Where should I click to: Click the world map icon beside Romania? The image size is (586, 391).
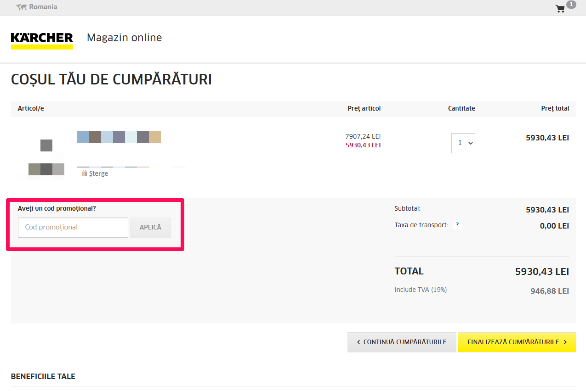21,7
